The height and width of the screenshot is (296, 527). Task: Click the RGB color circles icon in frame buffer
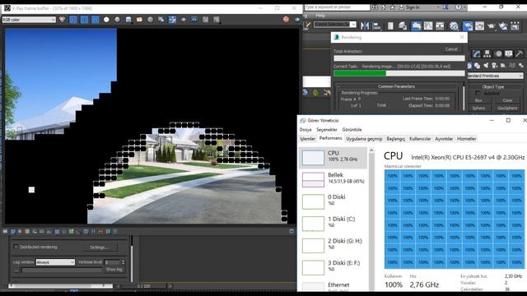coord(62,20)
